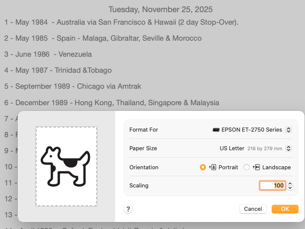Decrease scaling with the stepper down arrow

coord(290,188)
